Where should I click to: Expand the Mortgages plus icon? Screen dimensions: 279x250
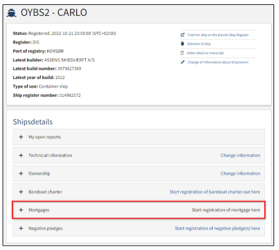pos(21,210)
